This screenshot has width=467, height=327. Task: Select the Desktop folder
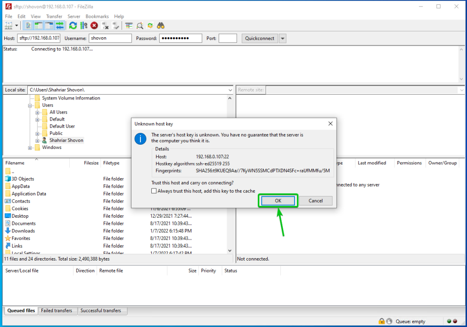click(x=20, y=216)
